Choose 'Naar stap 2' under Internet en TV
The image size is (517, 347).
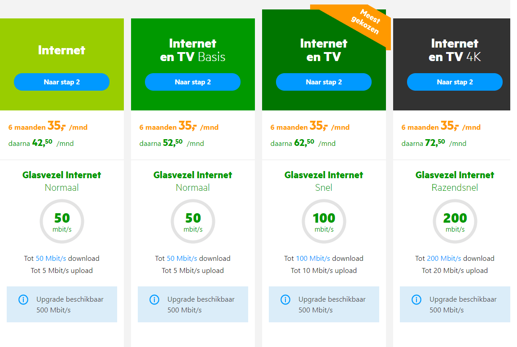pyautogui.click(x=324, y=82)
